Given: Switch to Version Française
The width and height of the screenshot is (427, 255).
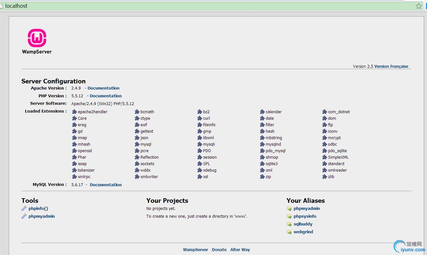Looking at the screenshot, I should (391, 67).
